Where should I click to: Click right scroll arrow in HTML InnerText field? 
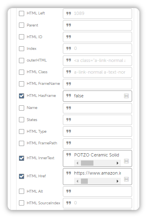point(118,163)
